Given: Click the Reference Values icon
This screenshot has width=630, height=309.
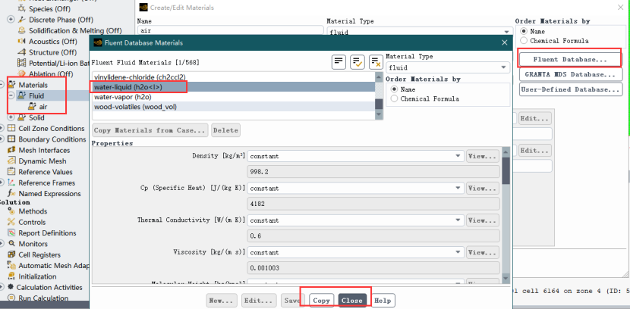Looking at the screenshot, I should [x=11, y=171].
